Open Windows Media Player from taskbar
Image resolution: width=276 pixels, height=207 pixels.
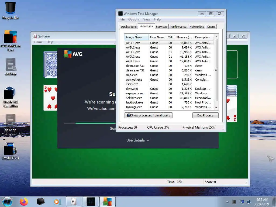[x=57, y=202]
